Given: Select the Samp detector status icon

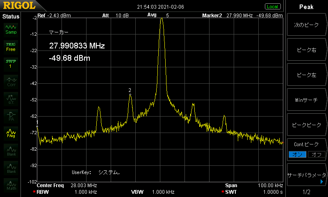Looking at the screenshot, I should 11,30.
